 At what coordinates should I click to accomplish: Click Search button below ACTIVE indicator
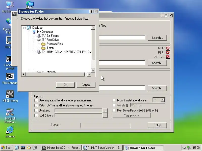[x=157, y=63]
